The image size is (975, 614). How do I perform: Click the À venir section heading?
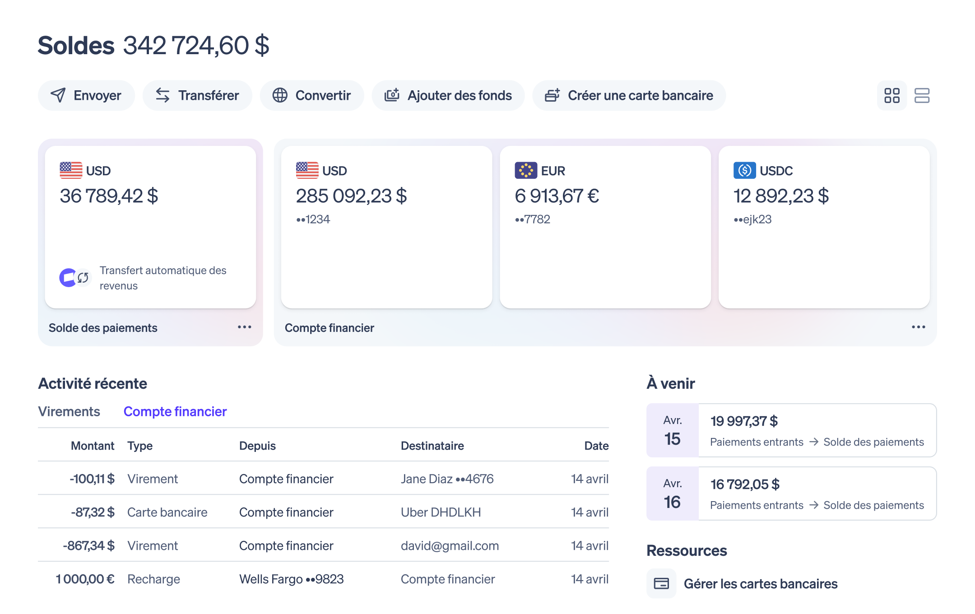point(670,383)
